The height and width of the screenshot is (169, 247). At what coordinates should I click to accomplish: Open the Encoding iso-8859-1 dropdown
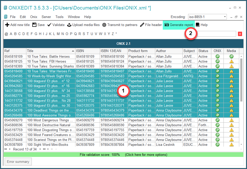[x=225, y=17]
